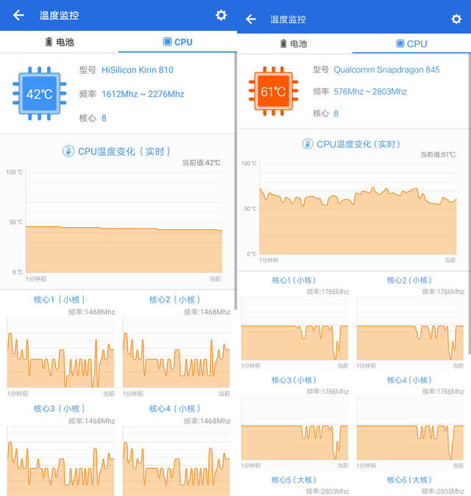Tap 核心4 (小核) heading in left screen
The image size is (471, 496).
[x=174, y=409]
